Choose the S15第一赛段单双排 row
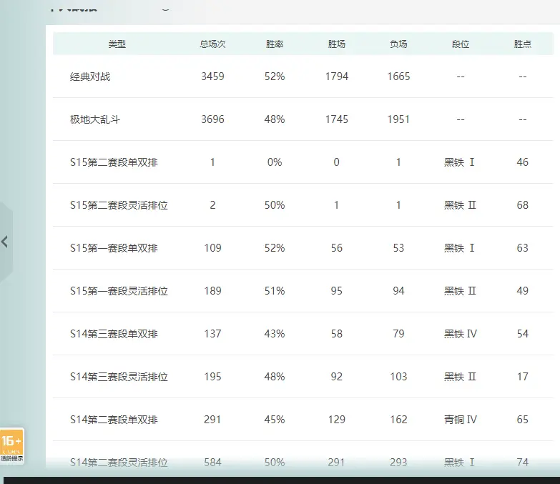The height and width of the screenshot is (484, 560). [x=114, y=248]
